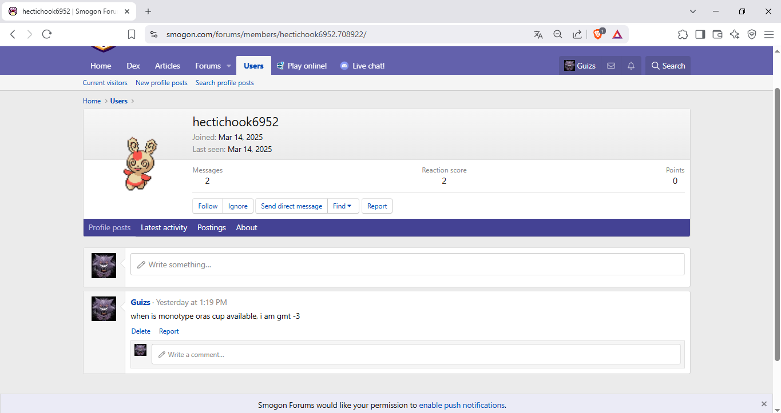This screenshot has width=781, height=413.
Task: Click enable push notifications link
Action: click(462, 405)
